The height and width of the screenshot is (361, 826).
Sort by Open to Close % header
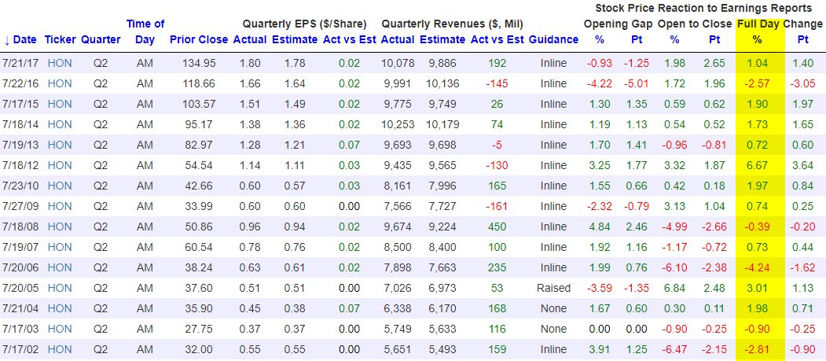[675, 39]
